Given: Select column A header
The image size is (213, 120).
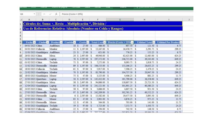Looking at the screenshot, I should click(29, 19).
